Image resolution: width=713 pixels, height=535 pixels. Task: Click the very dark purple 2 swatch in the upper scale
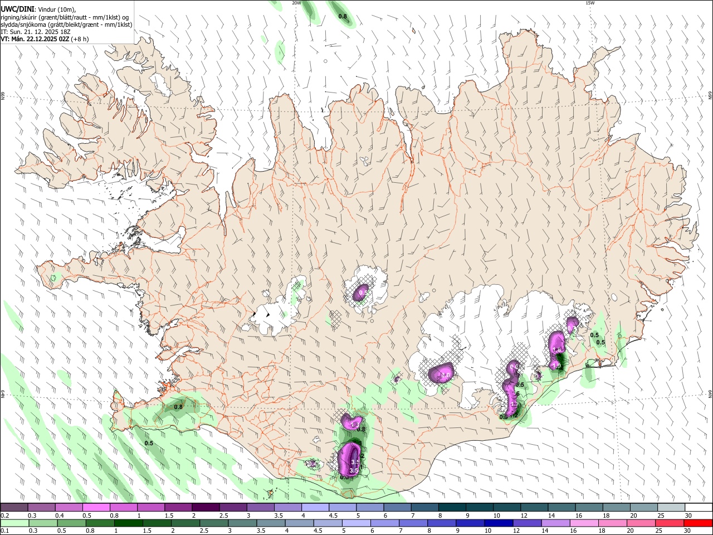206,508
